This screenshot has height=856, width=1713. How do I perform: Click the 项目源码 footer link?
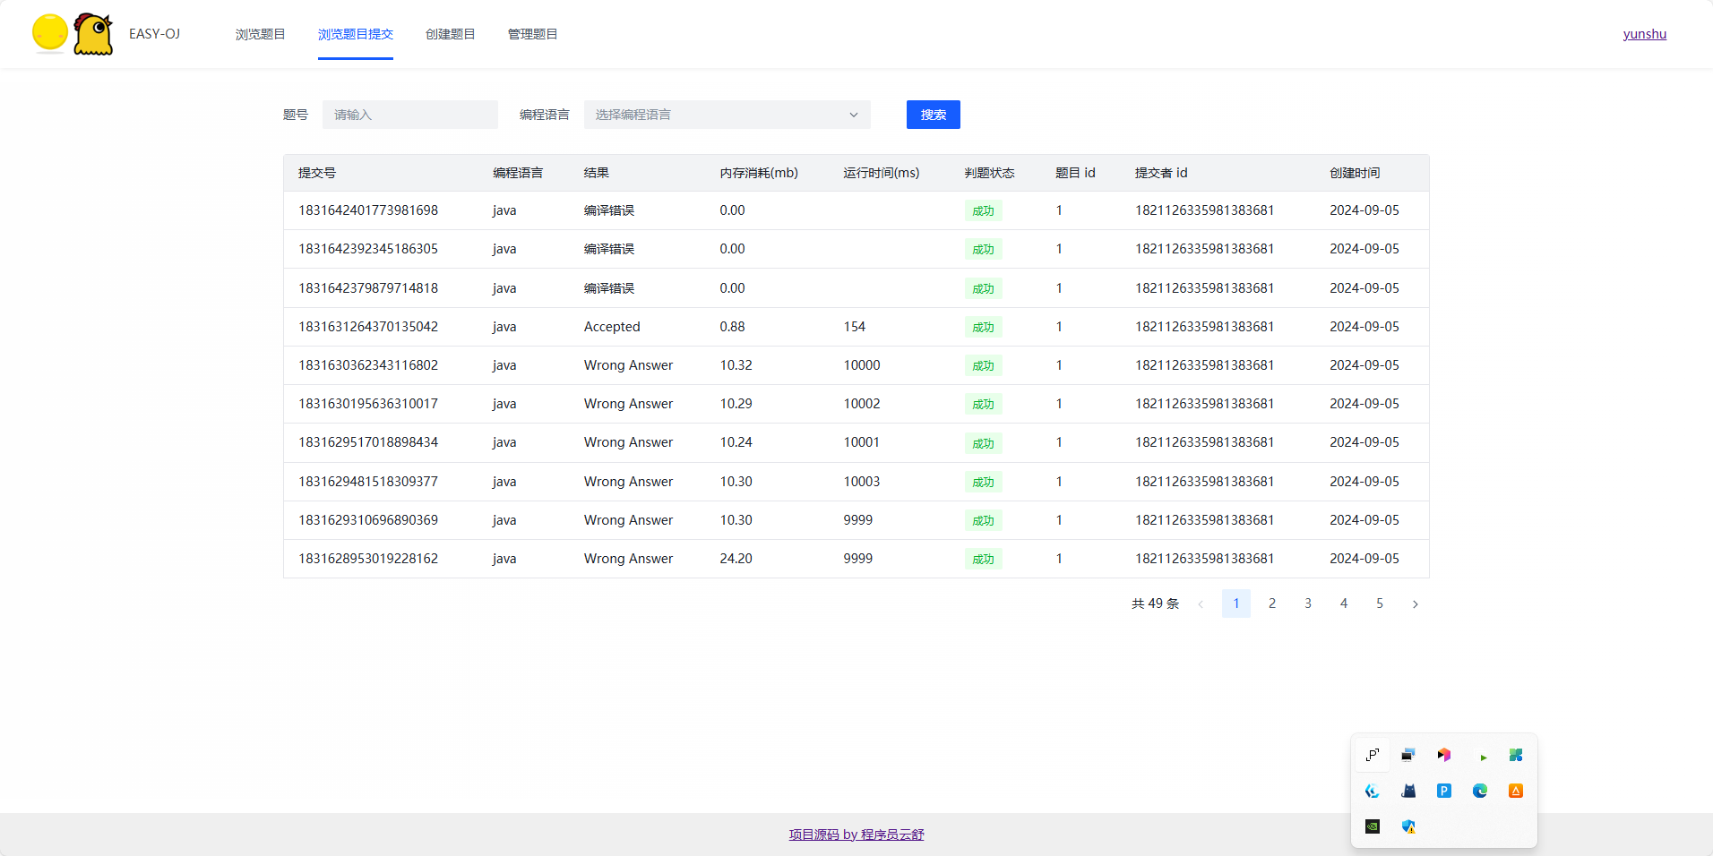[x=855, y=834]
